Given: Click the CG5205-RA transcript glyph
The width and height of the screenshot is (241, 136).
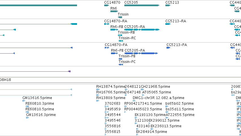Looking at the screenshot, I should (x=142, y=30).
